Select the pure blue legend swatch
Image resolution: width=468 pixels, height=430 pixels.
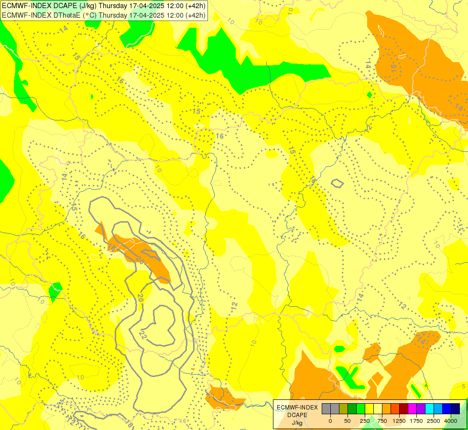pyautogui.click(x=447, y=409)
